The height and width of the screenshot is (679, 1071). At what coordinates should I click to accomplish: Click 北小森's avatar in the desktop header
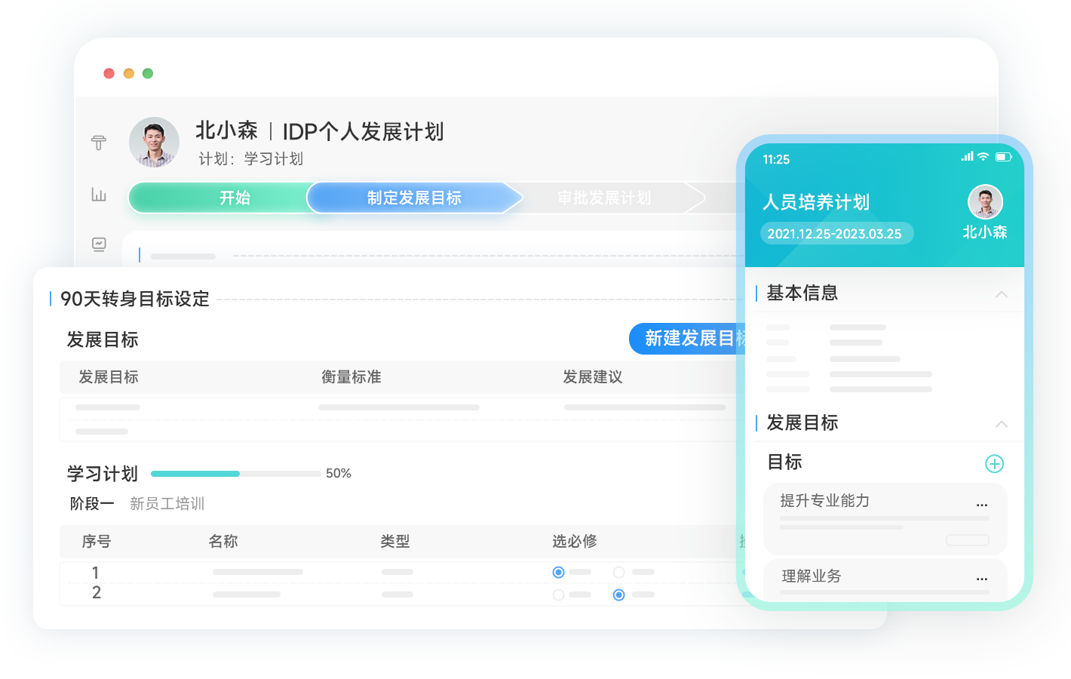(x=154, y=142)
